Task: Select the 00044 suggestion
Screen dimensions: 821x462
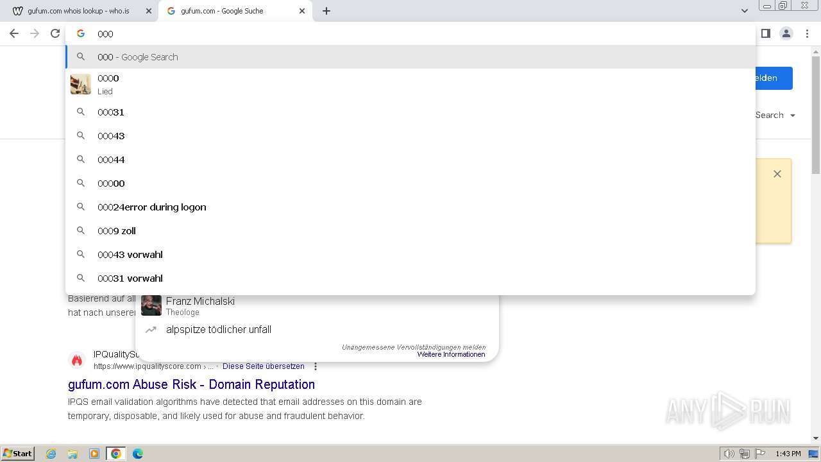Action: 410,159
